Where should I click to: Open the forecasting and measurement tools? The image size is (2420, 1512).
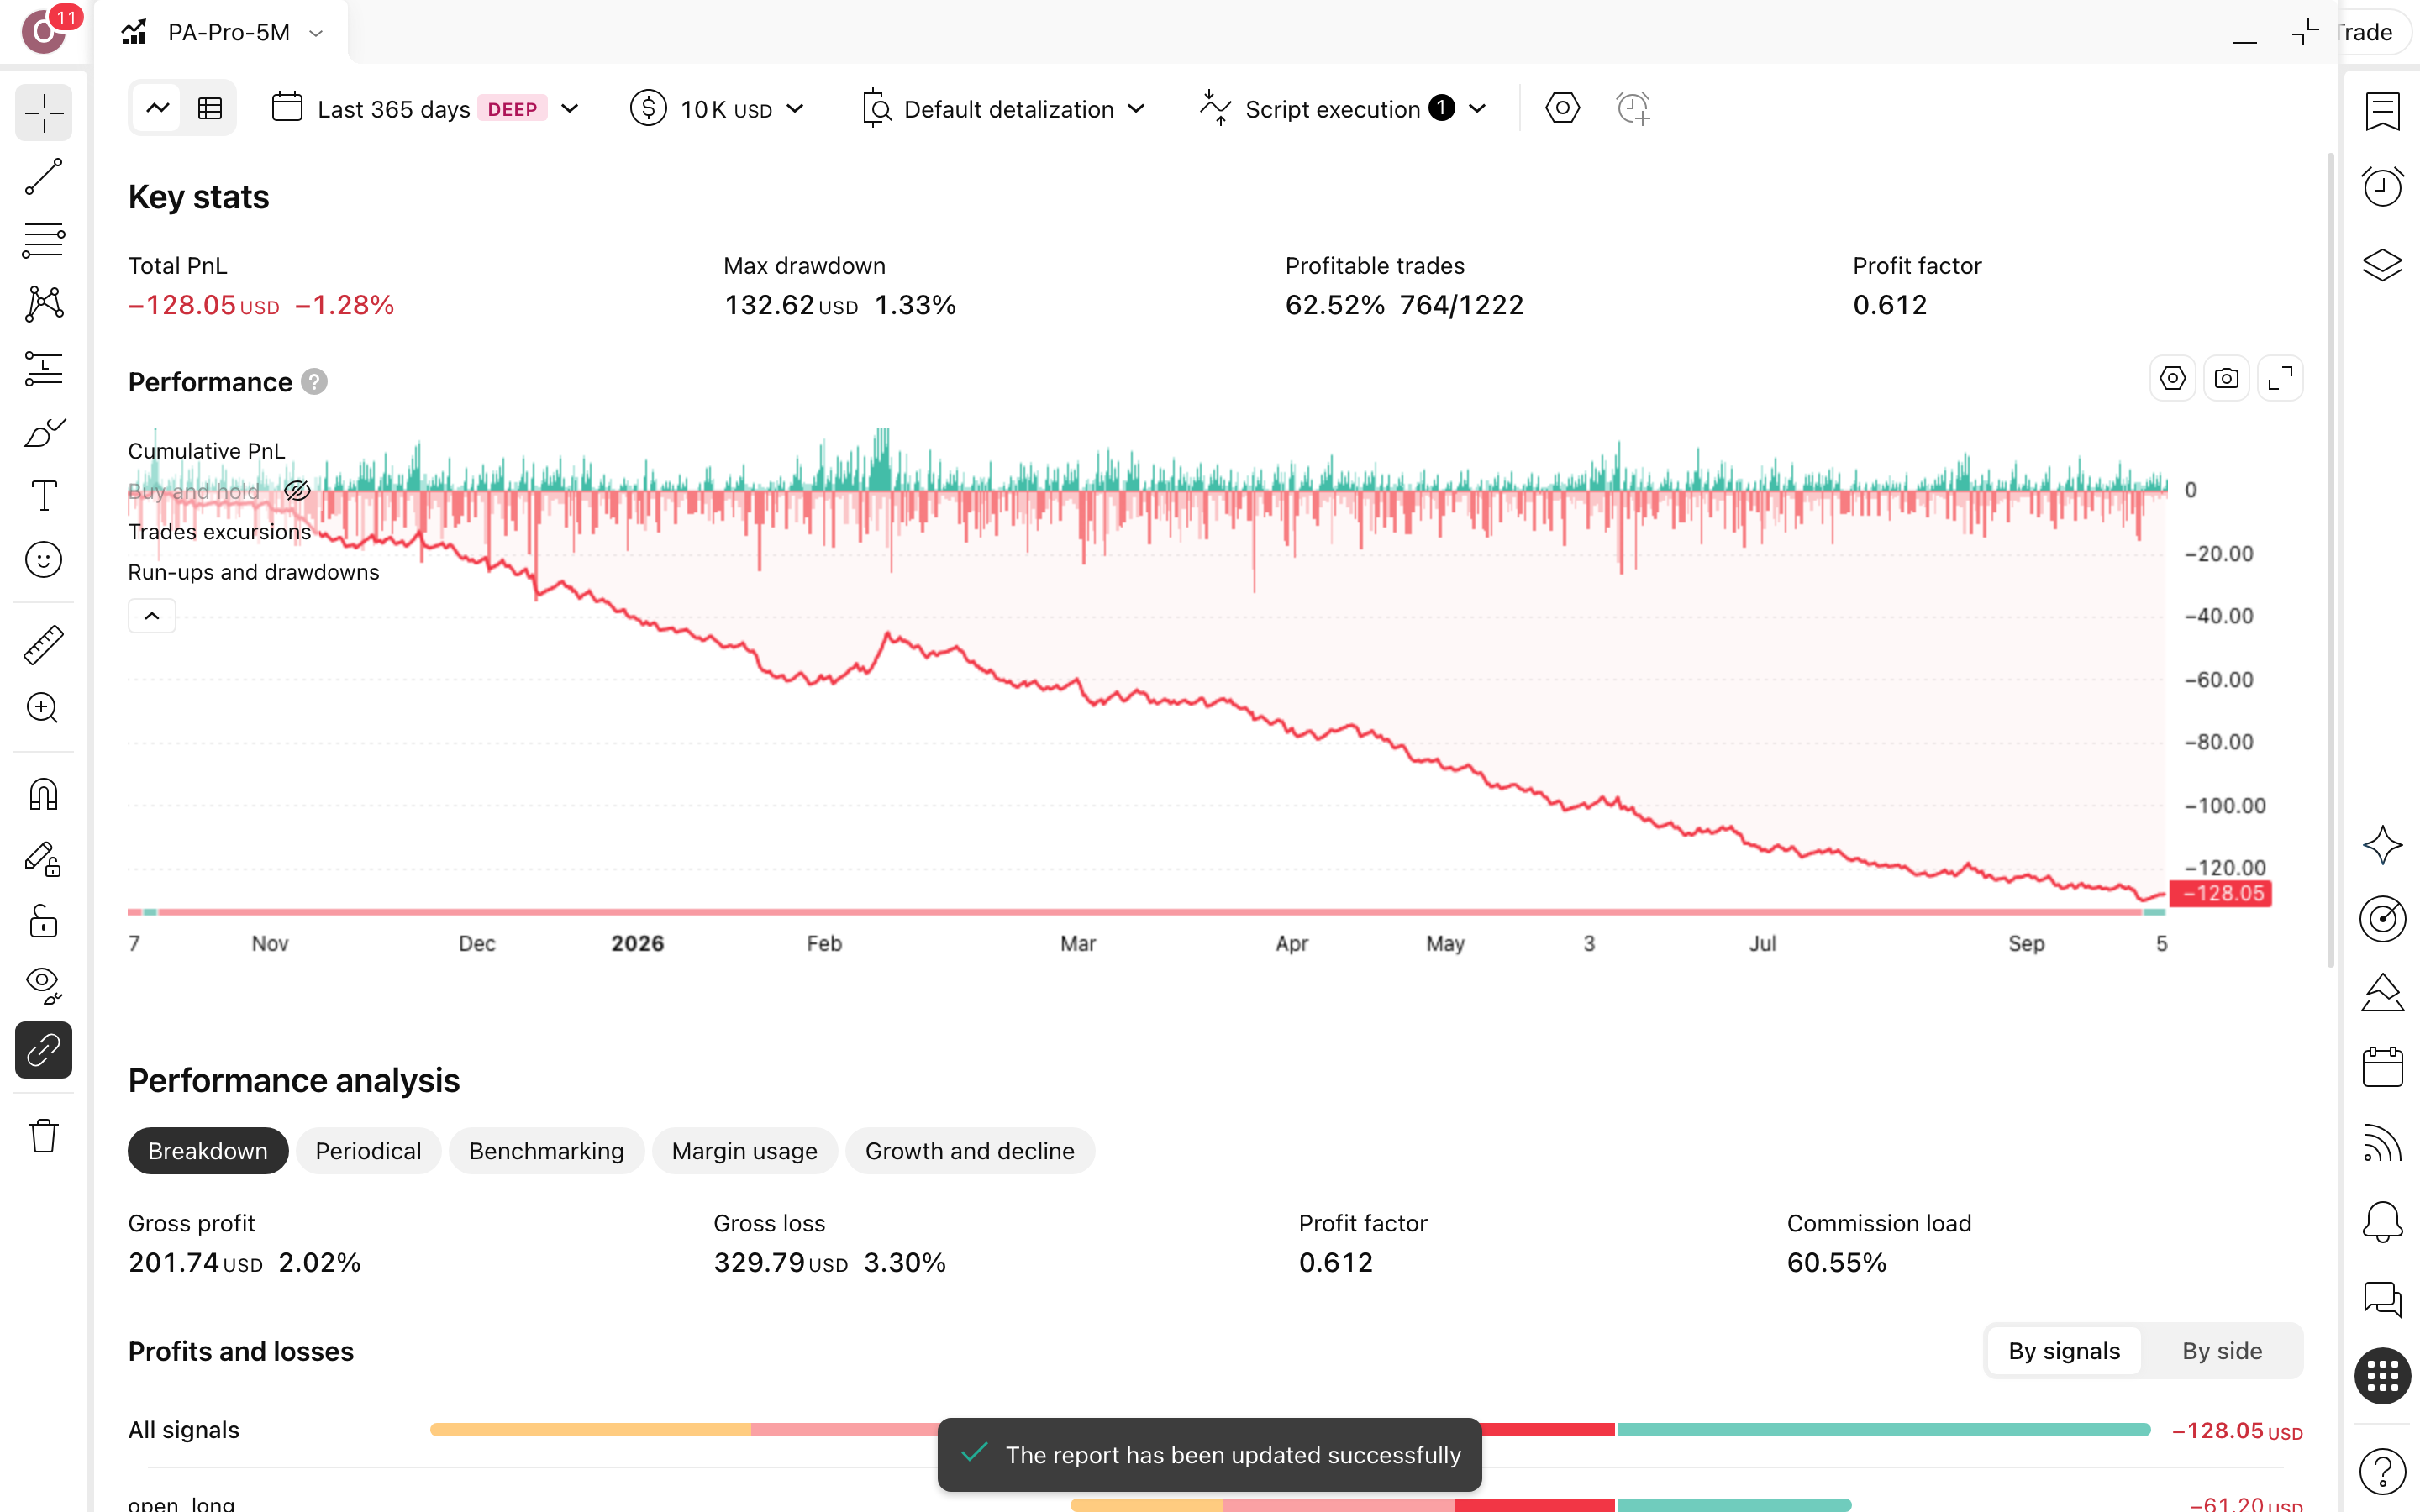point(43,368)
